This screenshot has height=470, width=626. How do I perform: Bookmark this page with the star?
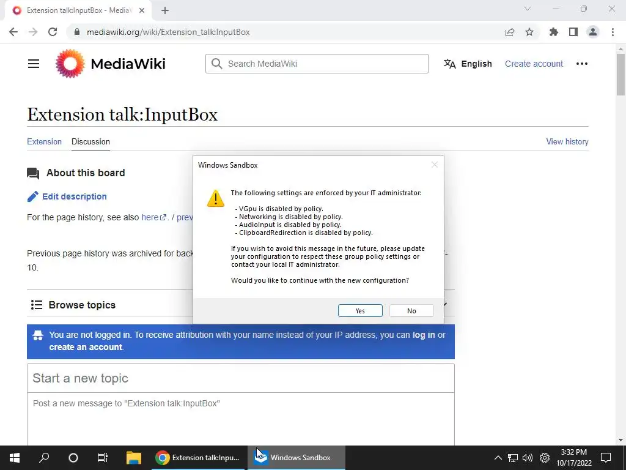tap(529, 32)
